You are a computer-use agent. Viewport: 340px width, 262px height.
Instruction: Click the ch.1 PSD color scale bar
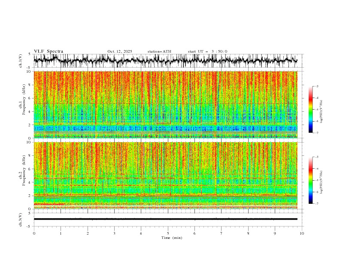pyautogui.click(x=310, y=110)
